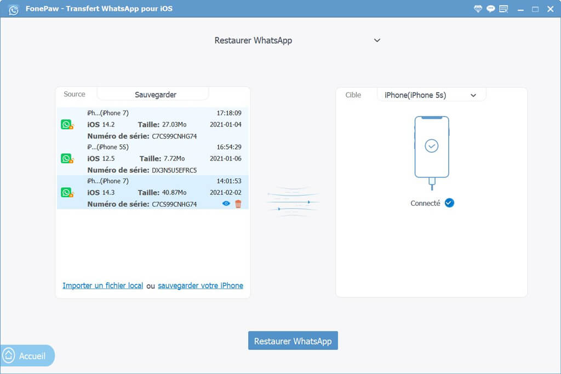Click time 17:18:09 entry
Screen dimensions: 561x374
pyautogui.click(x=229, y=113)
